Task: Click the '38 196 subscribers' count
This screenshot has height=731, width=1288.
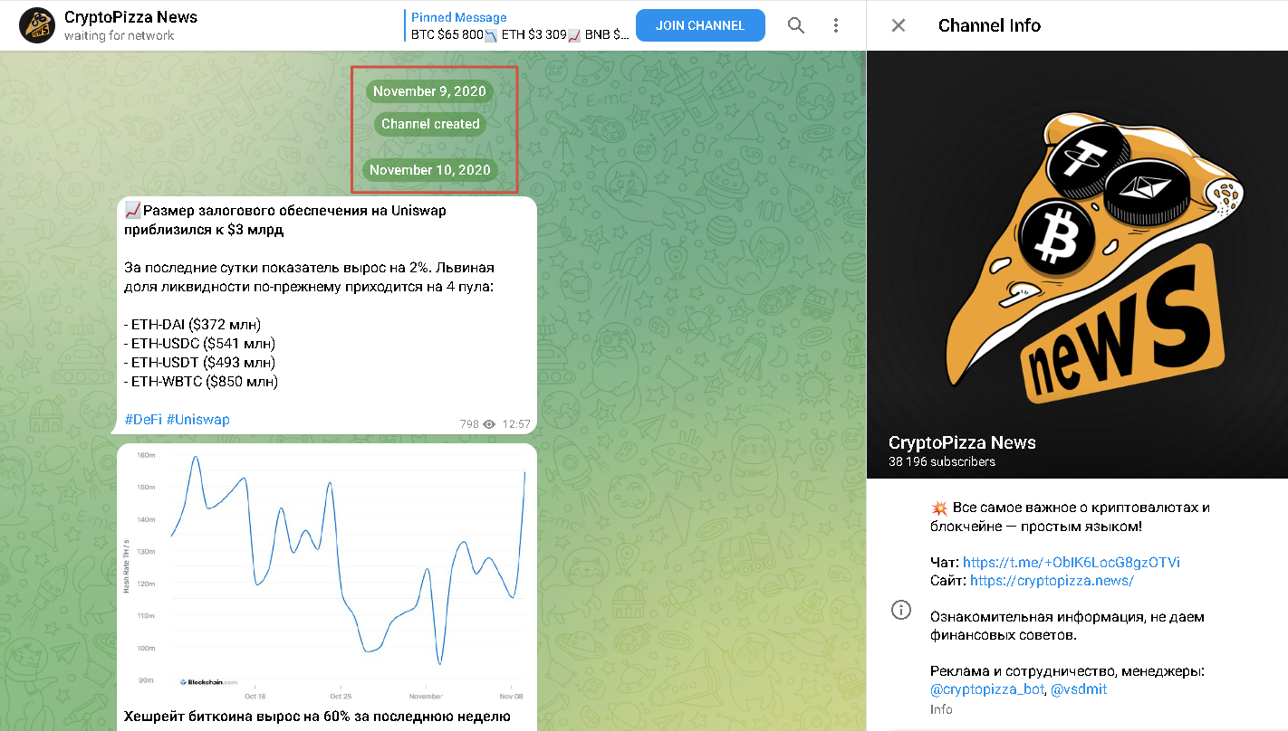Action: [x=942, y=461]
